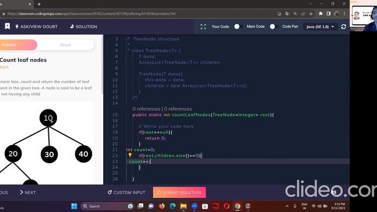This screenshot has height=212, width=377.
Task: Open the Chrome extensions puzzle icon
Action: (320, 14)
